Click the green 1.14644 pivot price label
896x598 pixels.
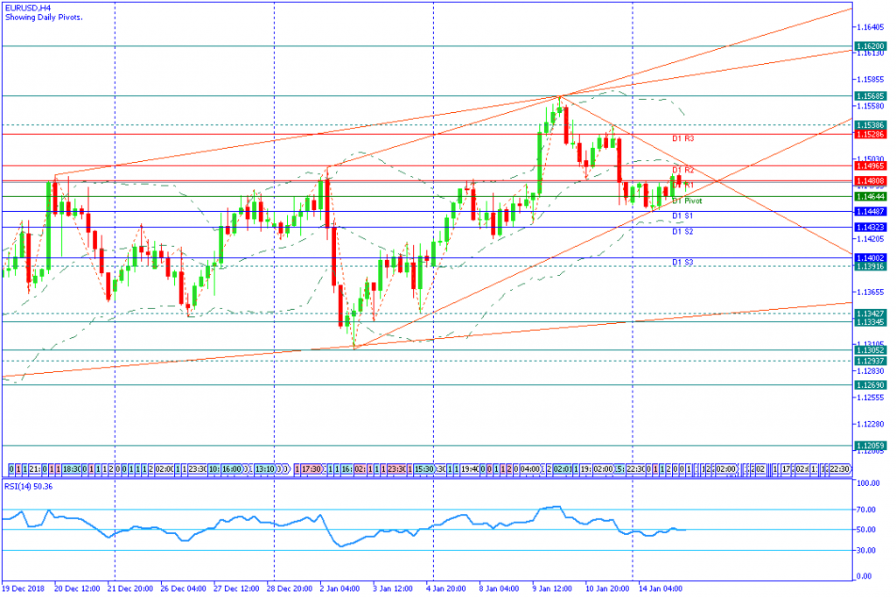pyautogui.click(x=871, y=197)
